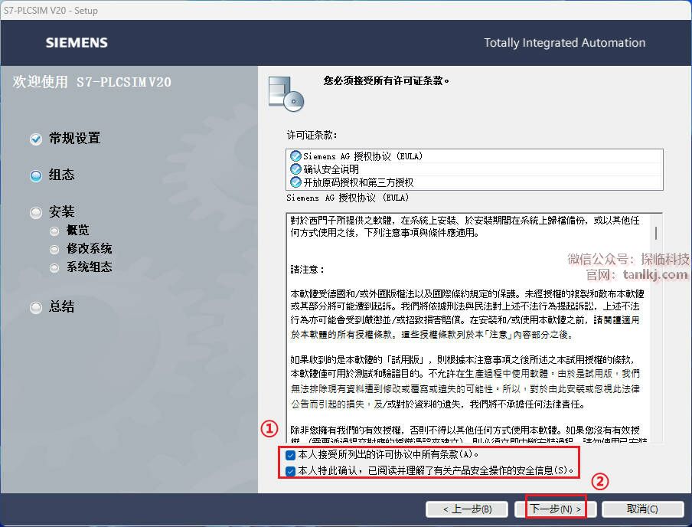Image resolution: width=692 pixels, height=527 pixels.
Task: Click the 总结 step label
Action: coord(62,306)
